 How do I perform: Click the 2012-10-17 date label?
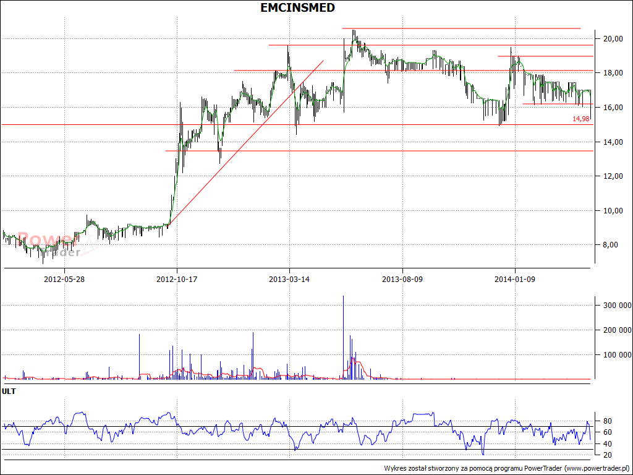click(x=177, y=279)
